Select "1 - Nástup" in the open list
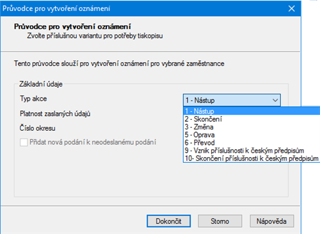320x234 pixels. [252, 111]
